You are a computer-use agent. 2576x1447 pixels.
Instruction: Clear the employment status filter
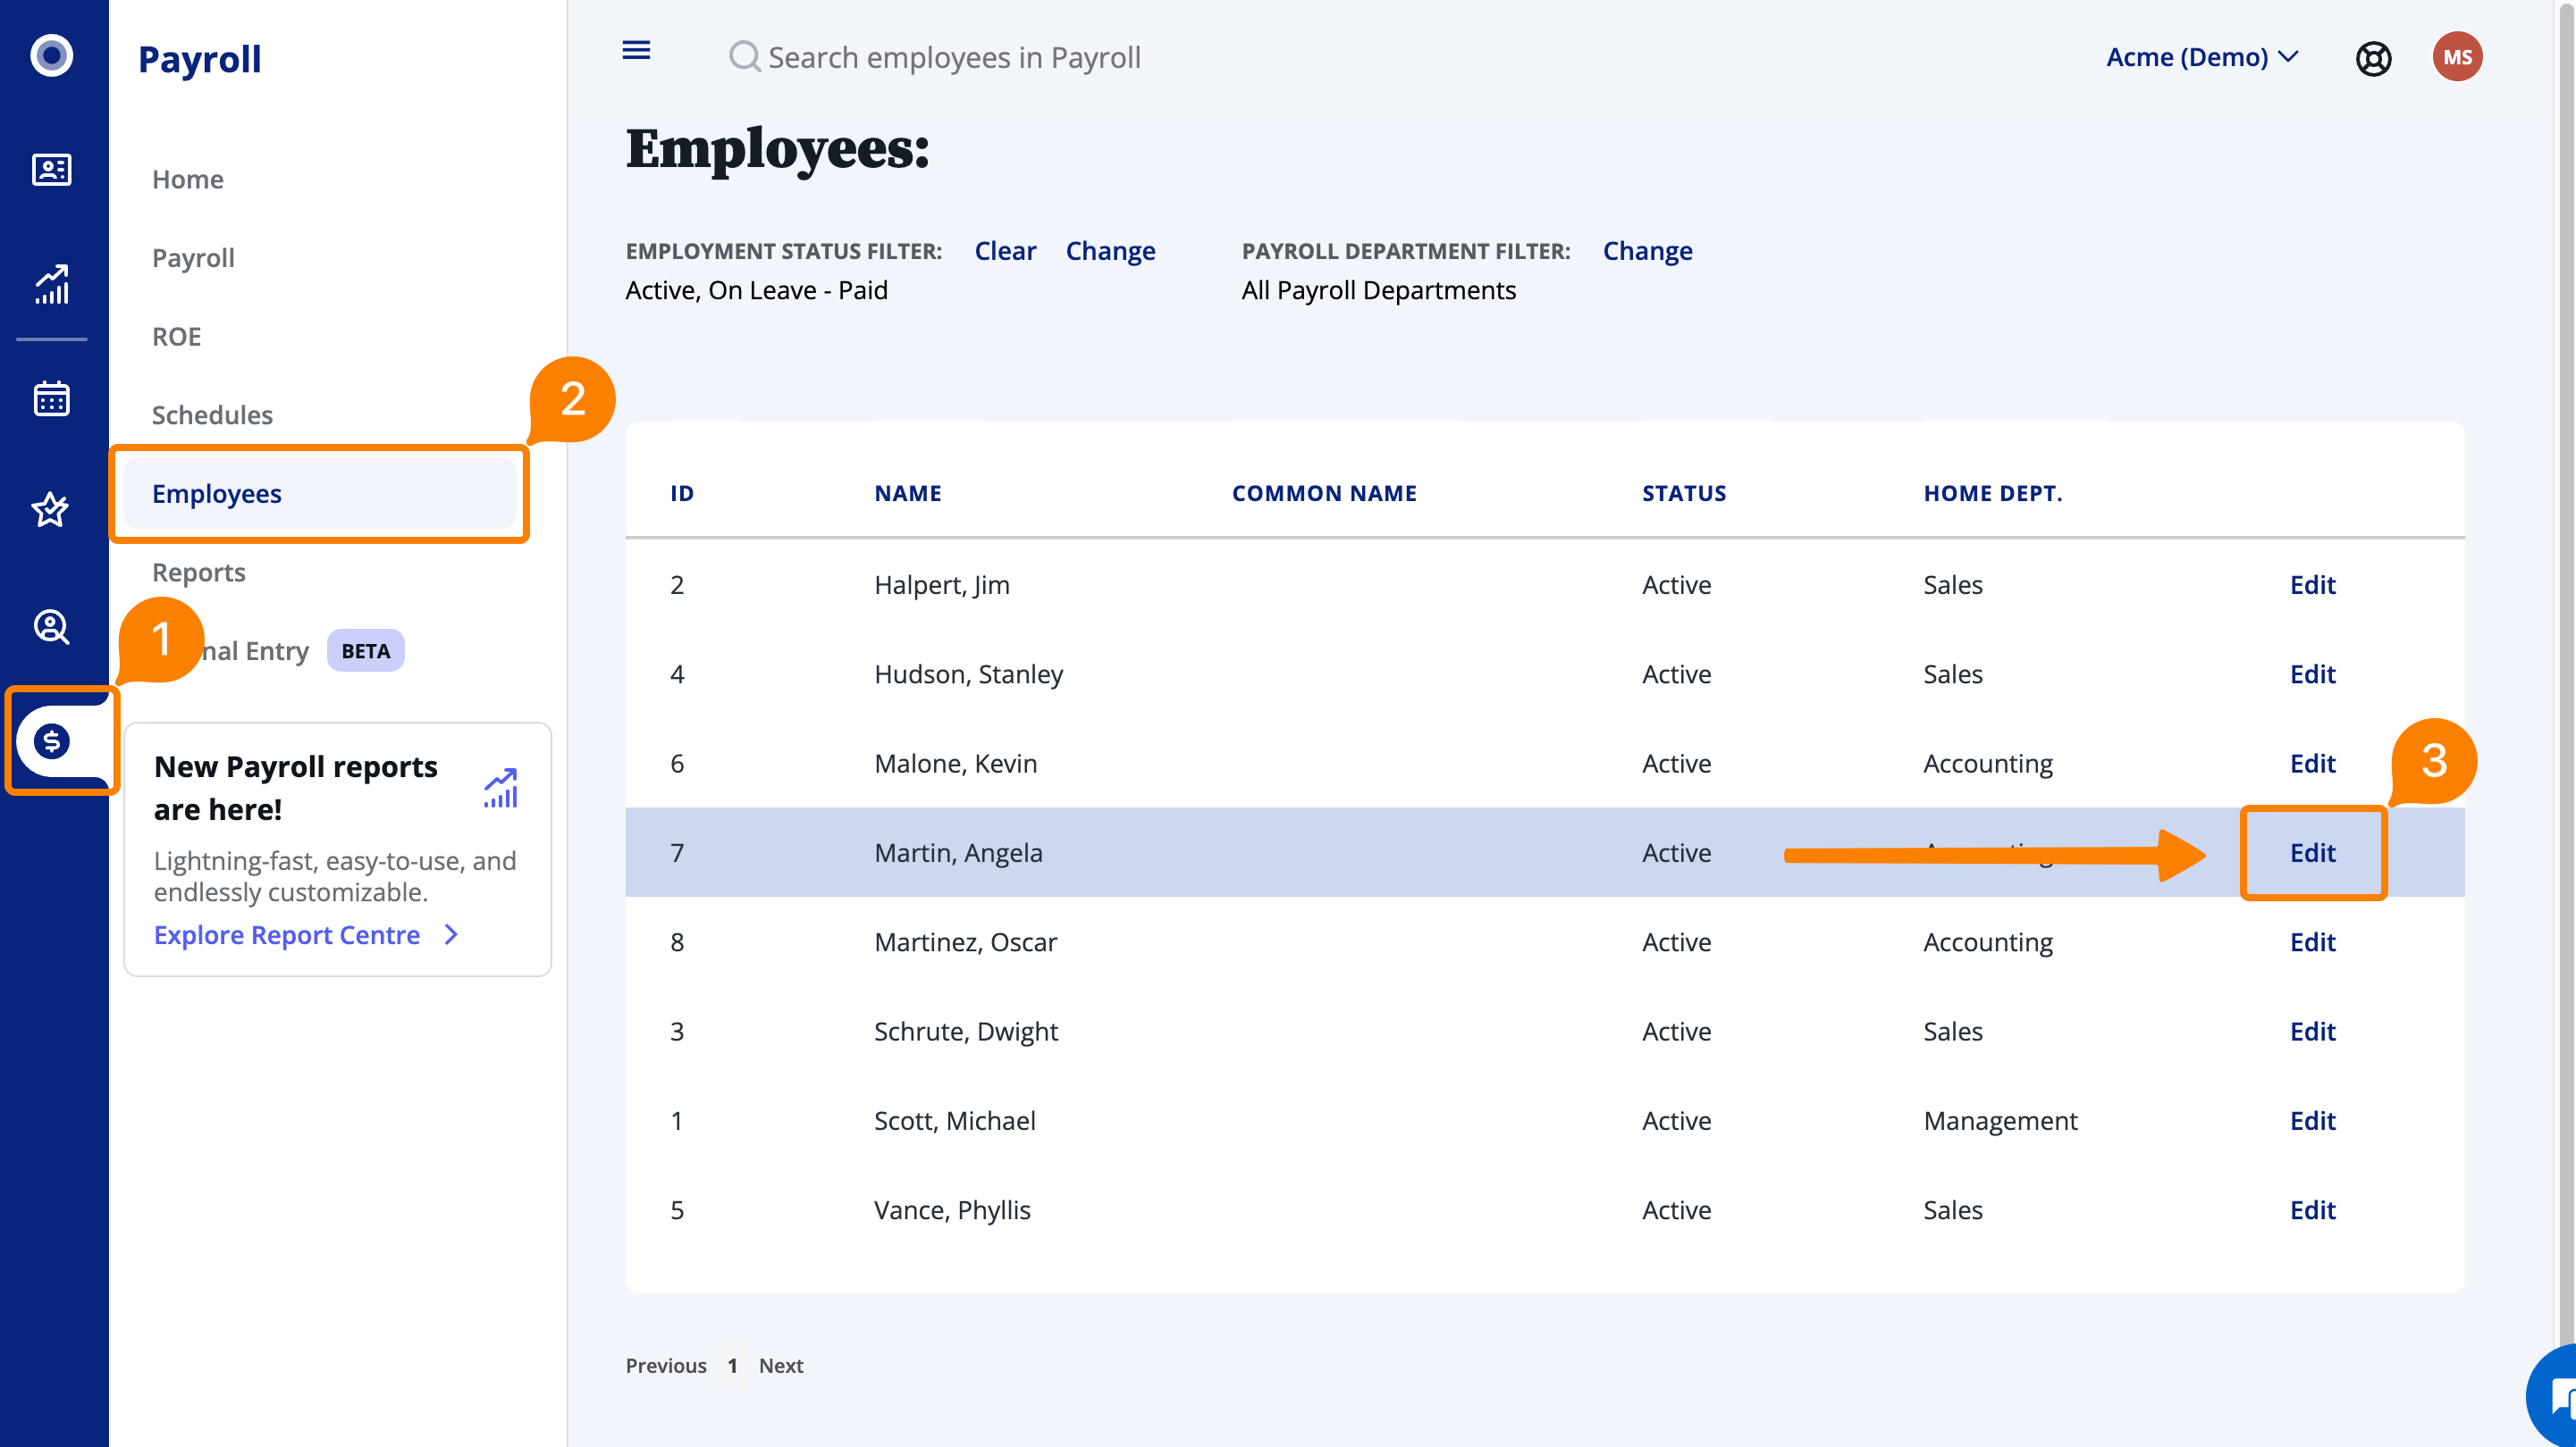[1005, 251]
